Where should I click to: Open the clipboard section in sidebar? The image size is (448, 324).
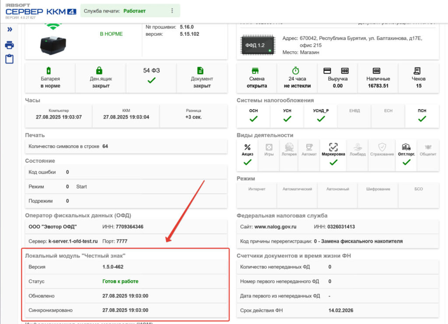tap(10, 59)
